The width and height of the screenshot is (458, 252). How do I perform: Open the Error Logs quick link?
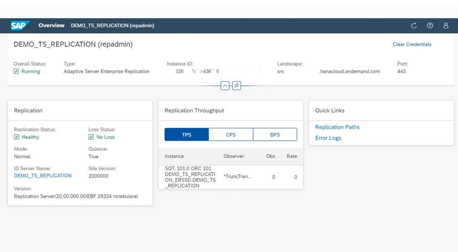(328, 138)
